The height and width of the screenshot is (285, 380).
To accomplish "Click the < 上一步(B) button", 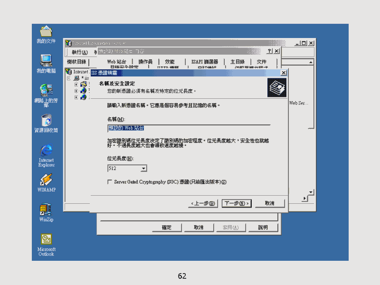I will [x=203, y=203].
